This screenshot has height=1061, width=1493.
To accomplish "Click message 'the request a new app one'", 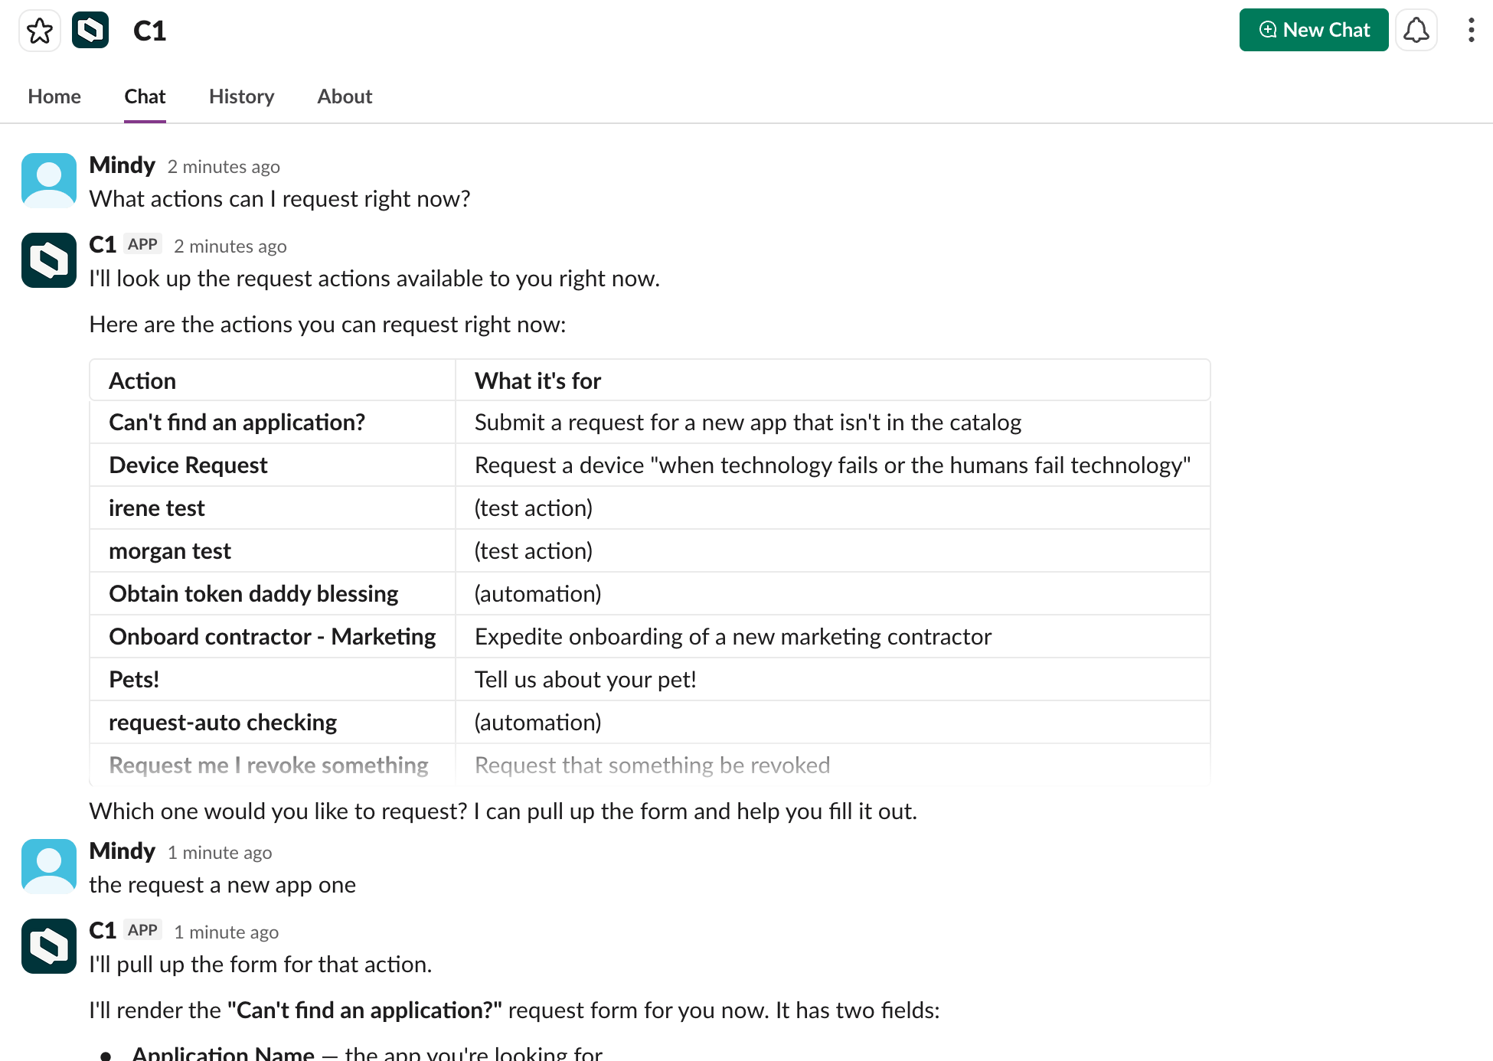I will tap(222, 885).
